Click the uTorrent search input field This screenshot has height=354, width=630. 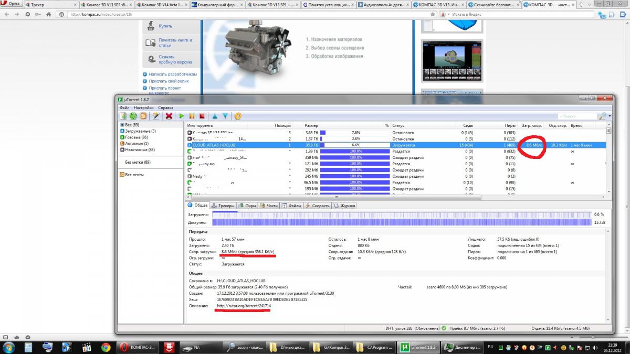[x=576, y=116]
